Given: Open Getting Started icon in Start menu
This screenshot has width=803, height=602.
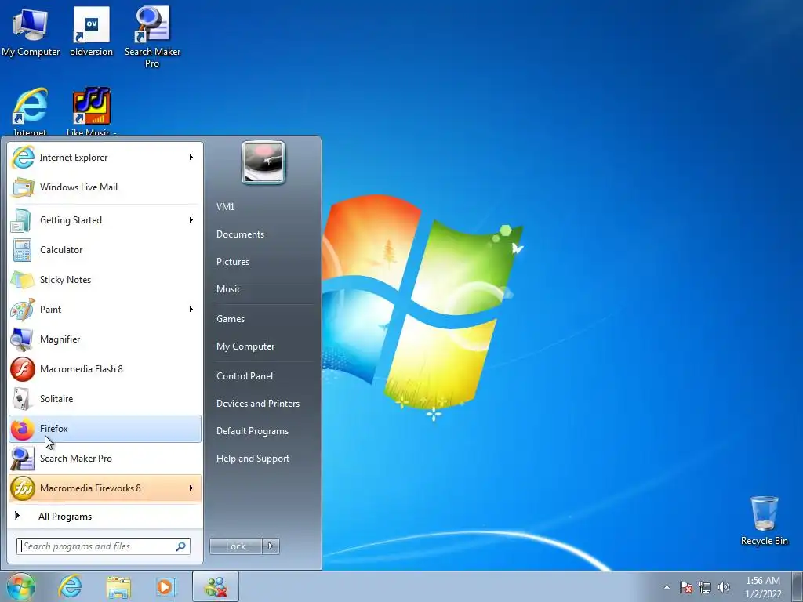Looking at the screenshot, I should 22,220.
